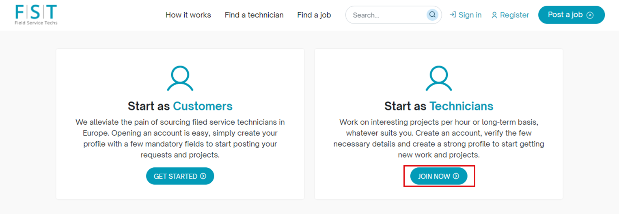Image resolution: width=619 pixels, height=214 pixels.
Task: Click the Start as Technicians heading
Action: tap(438, 106)
